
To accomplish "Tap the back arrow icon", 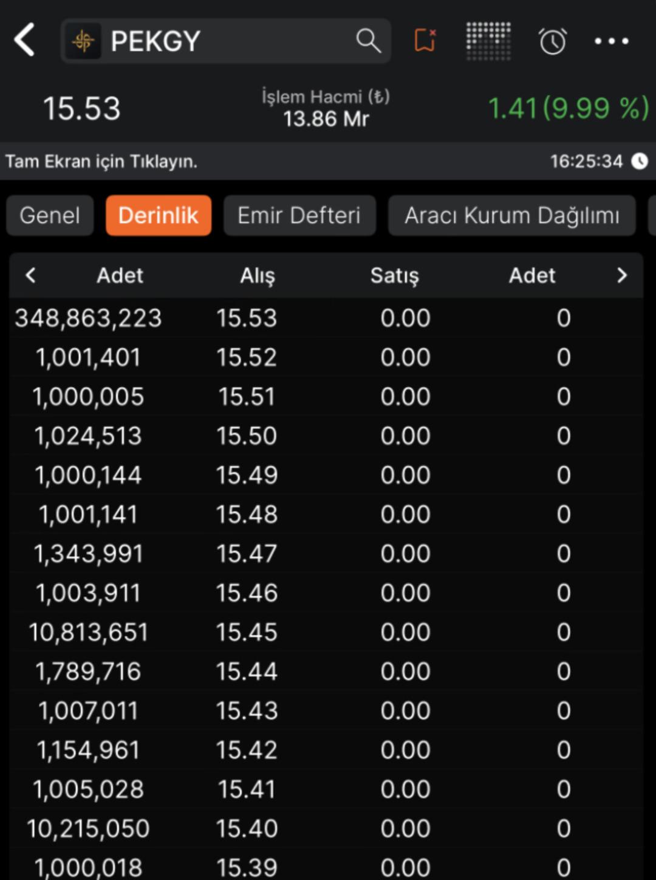I will pyautogui.click(x=25, y=41).
